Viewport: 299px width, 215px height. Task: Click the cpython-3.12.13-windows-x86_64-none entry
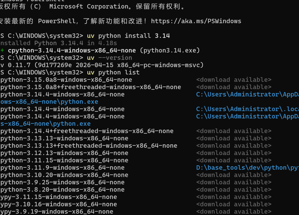64,153
